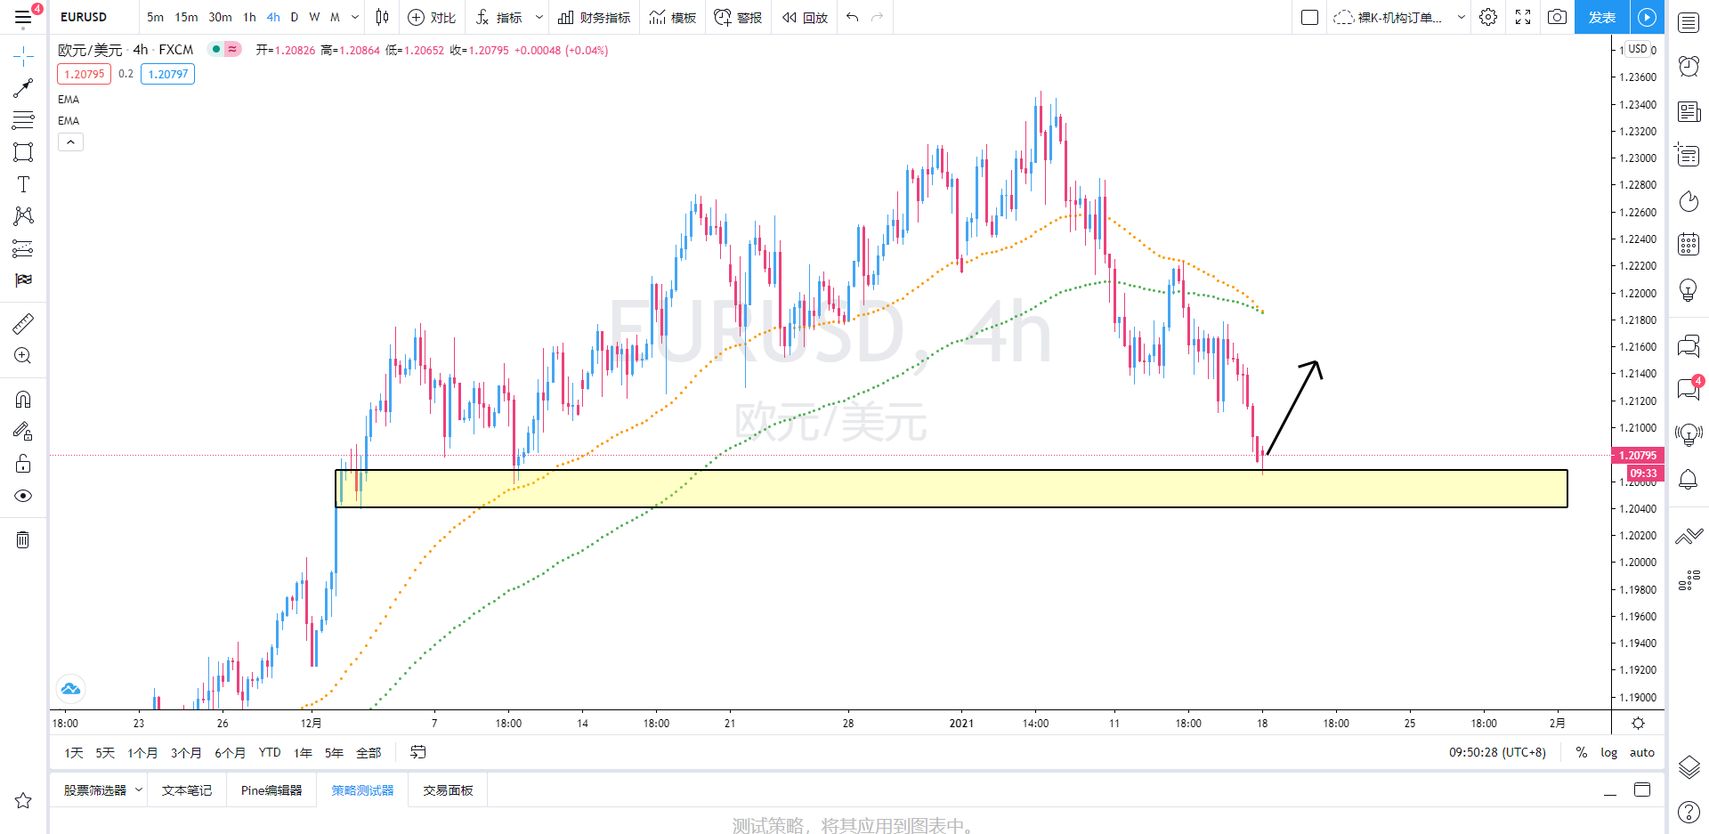1709x834 pixels.
Task: Select the crosshair cursor tool
Action: (23, 56)
